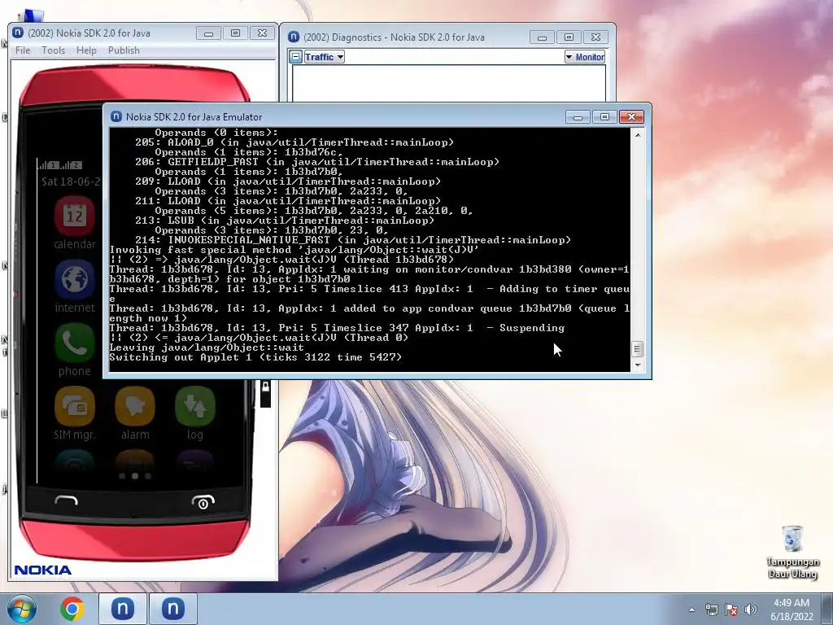Open the alarm app icon
Image resolution: width=833 pixels, height=625 pixels.
click(135, 407)
